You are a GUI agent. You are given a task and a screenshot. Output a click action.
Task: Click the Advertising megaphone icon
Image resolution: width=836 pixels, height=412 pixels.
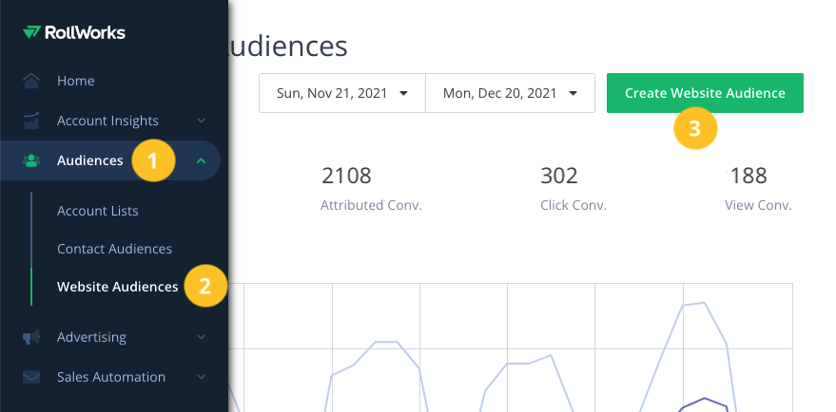coord(32,337)
